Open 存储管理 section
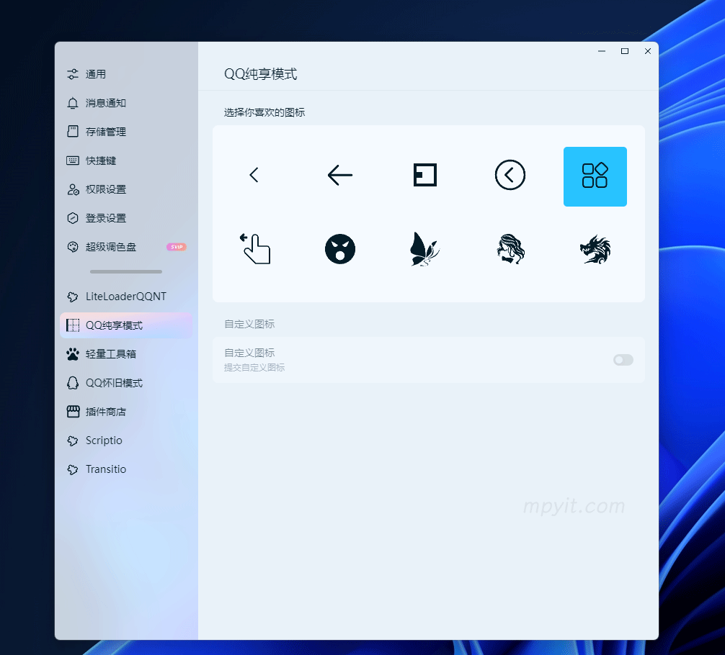This screenshot has width=725, height=655. [126, 132]
